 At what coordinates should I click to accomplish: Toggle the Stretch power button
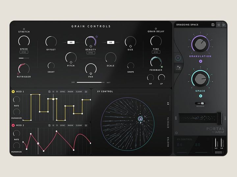(x=24, y=29)
